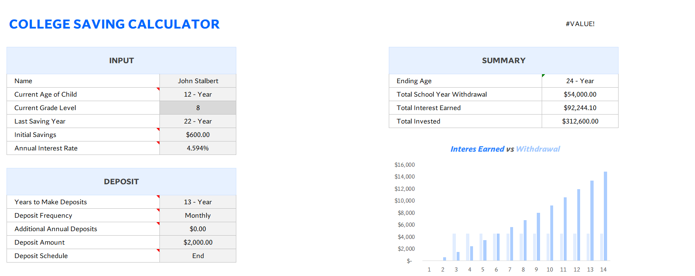This screenshot has height=276, width=695.
Task: Open the Deposit Frequency cell showing Monthly
Action: 198,215
